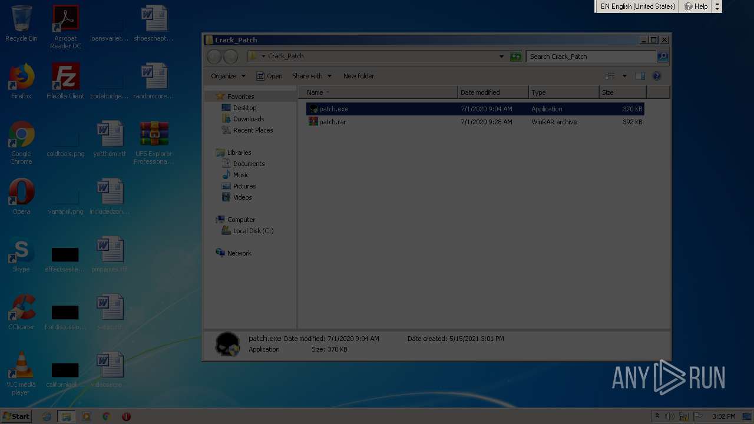
Task: Sort by Size column header
Action: 623,92
